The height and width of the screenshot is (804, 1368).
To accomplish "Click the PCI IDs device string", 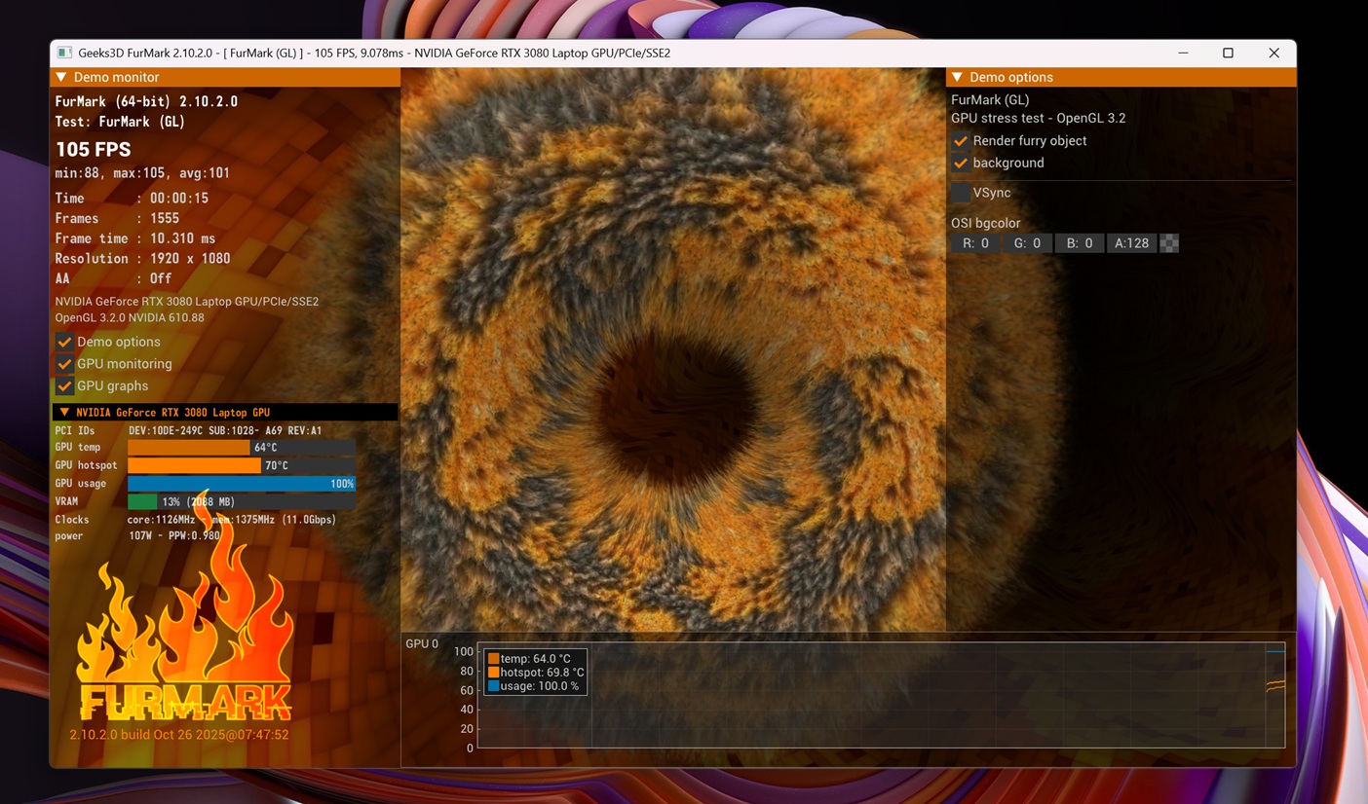I will point(225,430).
